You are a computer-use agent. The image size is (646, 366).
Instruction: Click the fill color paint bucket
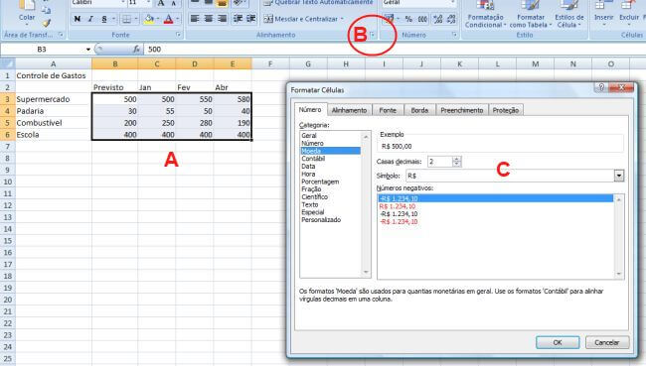click(x=149, y=19)
